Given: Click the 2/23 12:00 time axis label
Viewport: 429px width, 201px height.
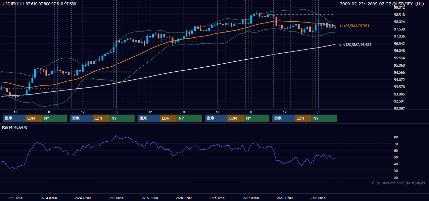Looking at the screenshot, I should [x=15, y=198].
